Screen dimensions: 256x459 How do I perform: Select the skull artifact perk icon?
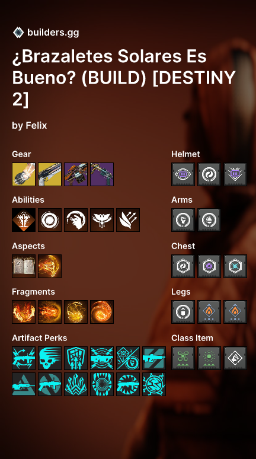(50, 358)
